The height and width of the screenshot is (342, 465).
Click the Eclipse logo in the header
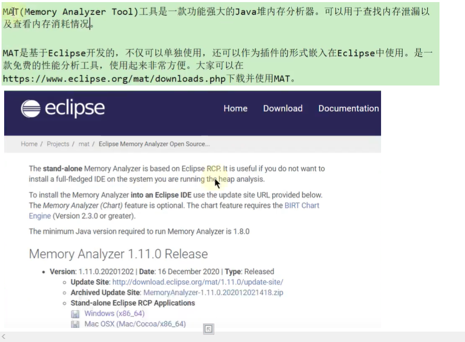tap(63, 108)
